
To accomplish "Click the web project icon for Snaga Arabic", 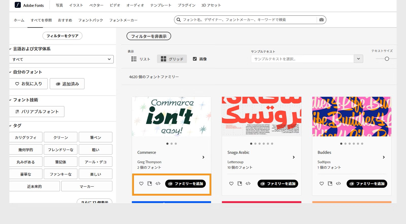I will 240,184.
